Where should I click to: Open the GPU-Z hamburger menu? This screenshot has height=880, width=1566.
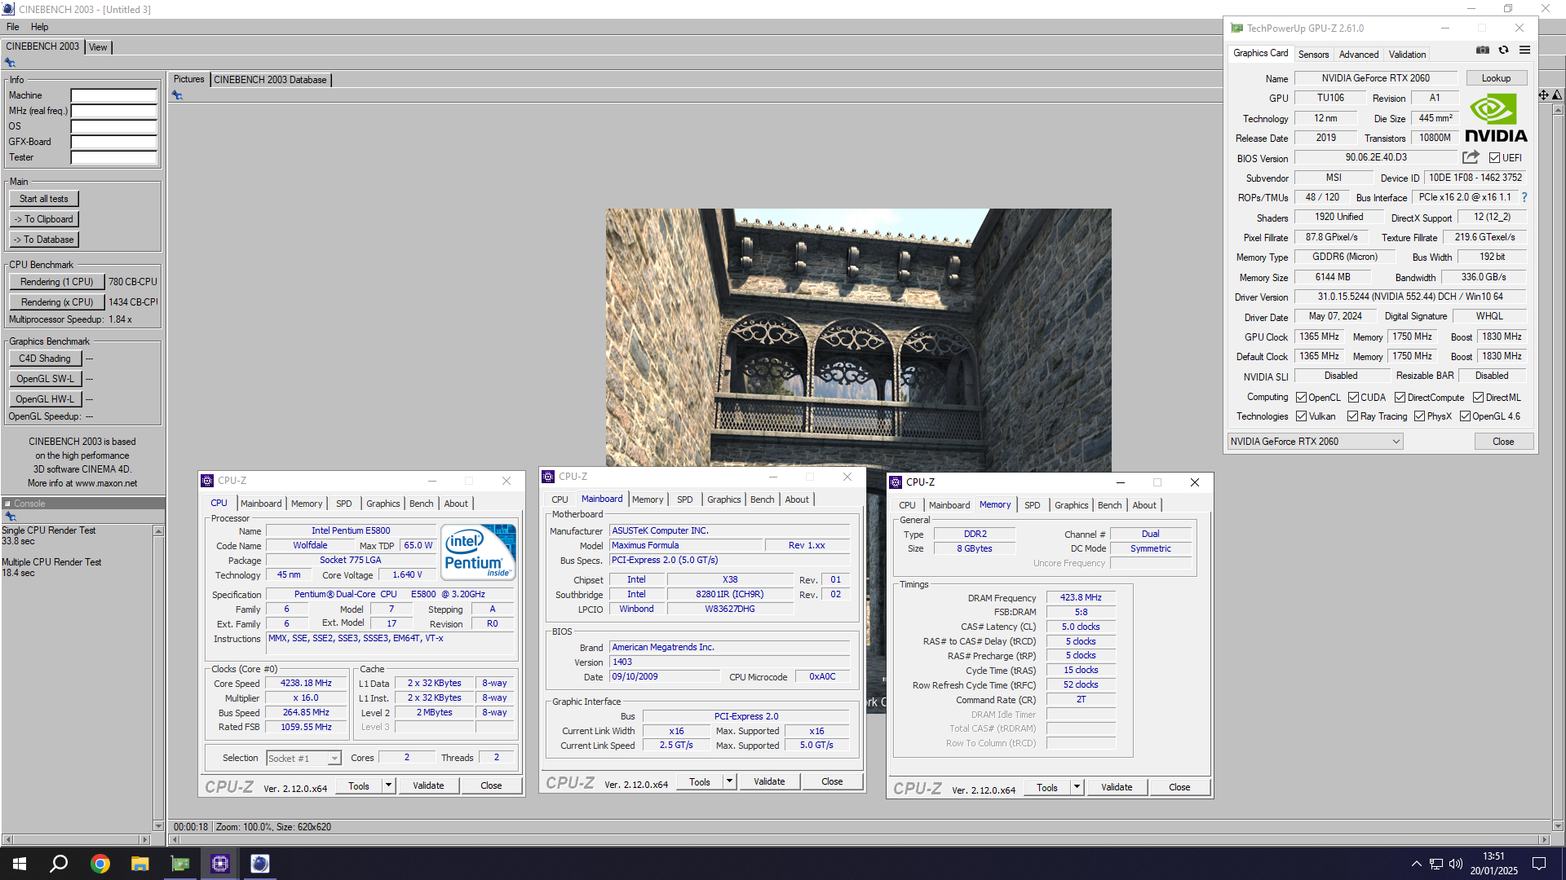(x=1524, y=51)
